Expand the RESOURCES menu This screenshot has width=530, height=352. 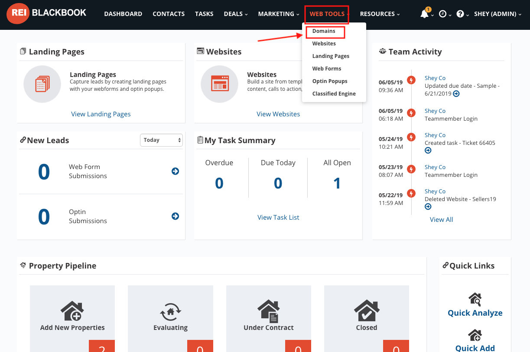(x=380, y=14)
